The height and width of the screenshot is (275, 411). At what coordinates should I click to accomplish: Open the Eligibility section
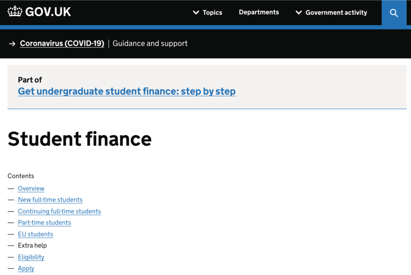click(x=31, y=257)
